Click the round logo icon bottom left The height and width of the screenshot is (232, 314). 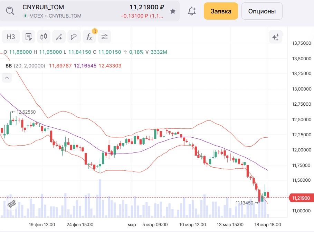click(11, 204)
